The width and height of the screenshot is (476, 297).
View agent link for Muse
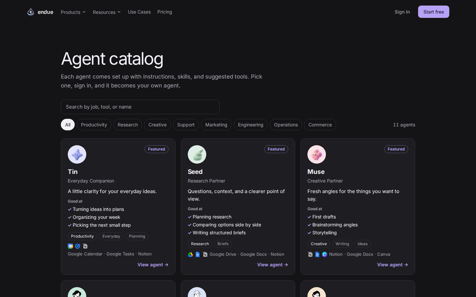393,265
